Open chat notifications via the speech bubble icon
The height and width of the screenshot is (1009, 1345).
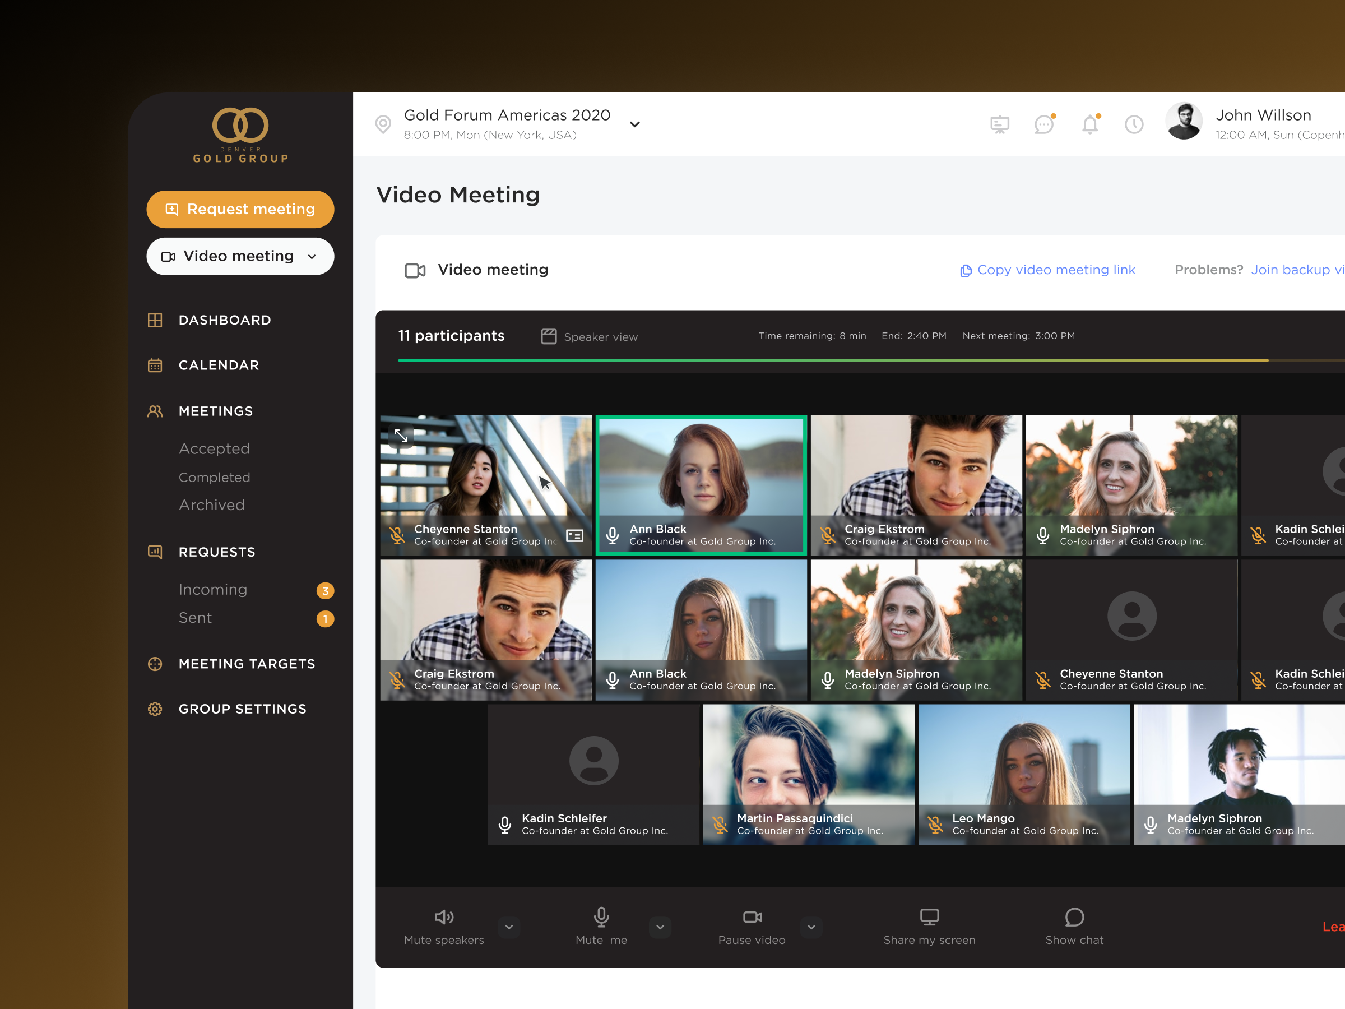click(1045, 124)
